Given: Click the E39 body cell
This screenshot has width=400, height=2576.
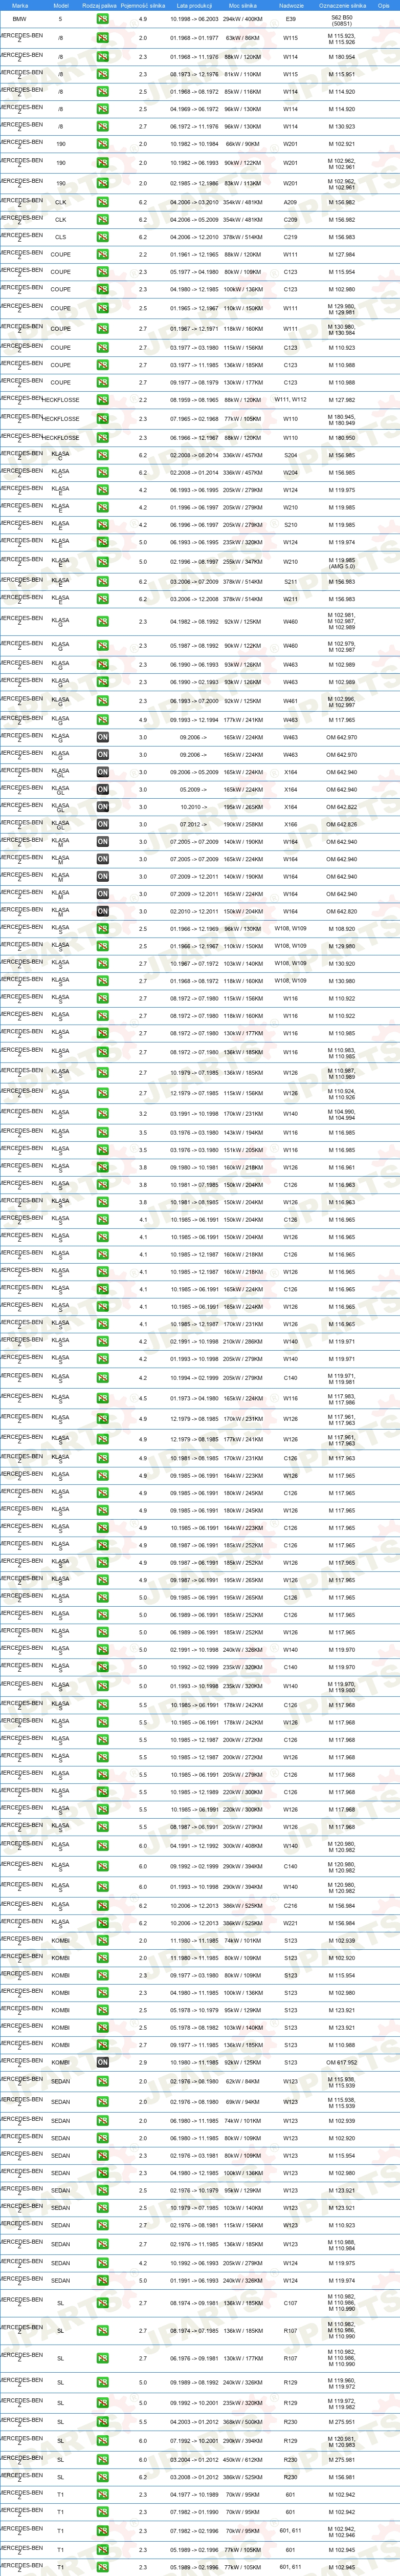Looking at the screenshot, I should pos(291,19).
